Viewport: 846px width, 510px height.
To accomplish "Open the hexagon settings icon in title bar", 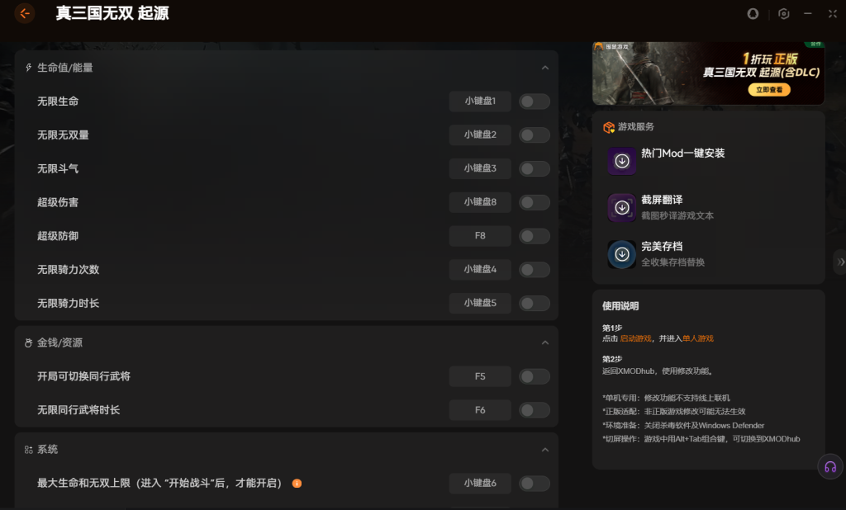I will point(783,14).
